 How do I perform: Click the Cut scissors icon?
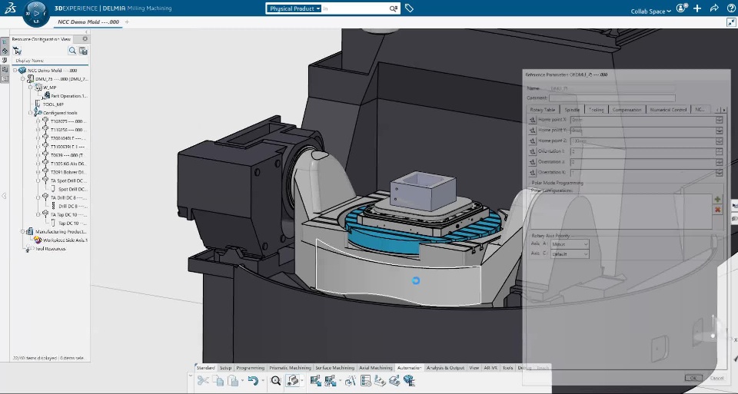[203, 380]
